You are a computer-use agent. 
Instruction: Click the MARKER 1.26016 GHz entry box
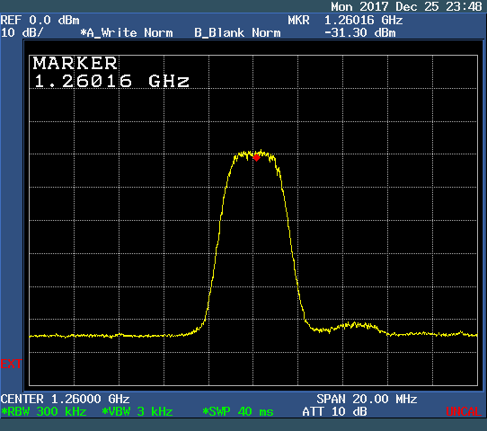111,72
